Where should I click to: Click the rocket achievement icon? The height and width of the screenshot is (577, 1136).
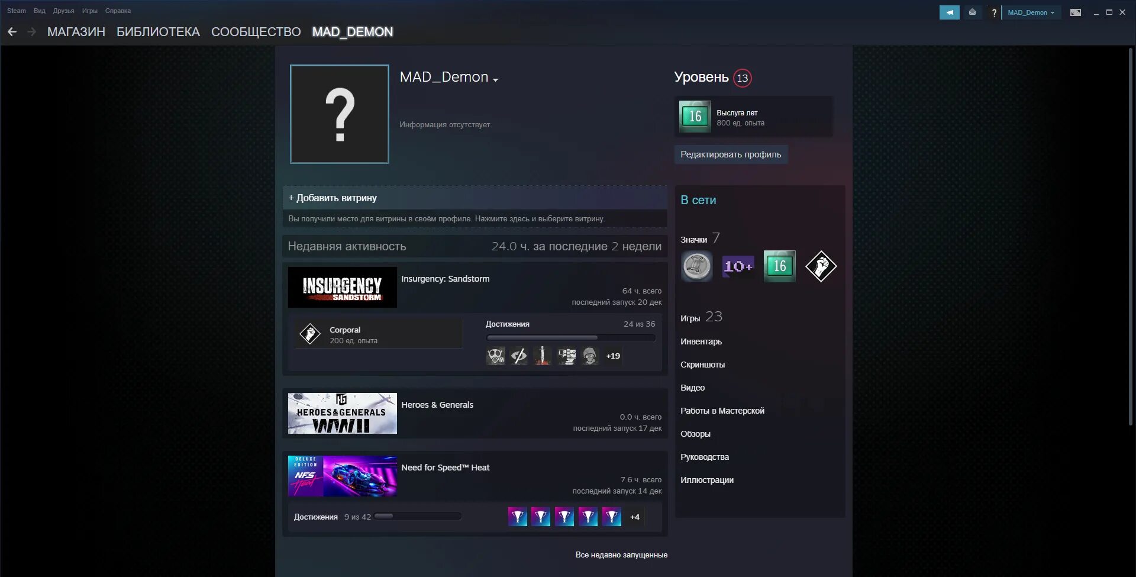543,356
